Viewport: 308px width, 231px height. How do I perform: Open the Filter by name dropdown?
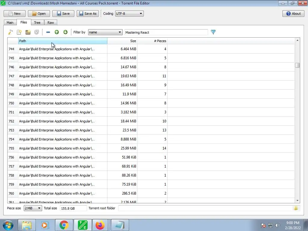[105, 32]
